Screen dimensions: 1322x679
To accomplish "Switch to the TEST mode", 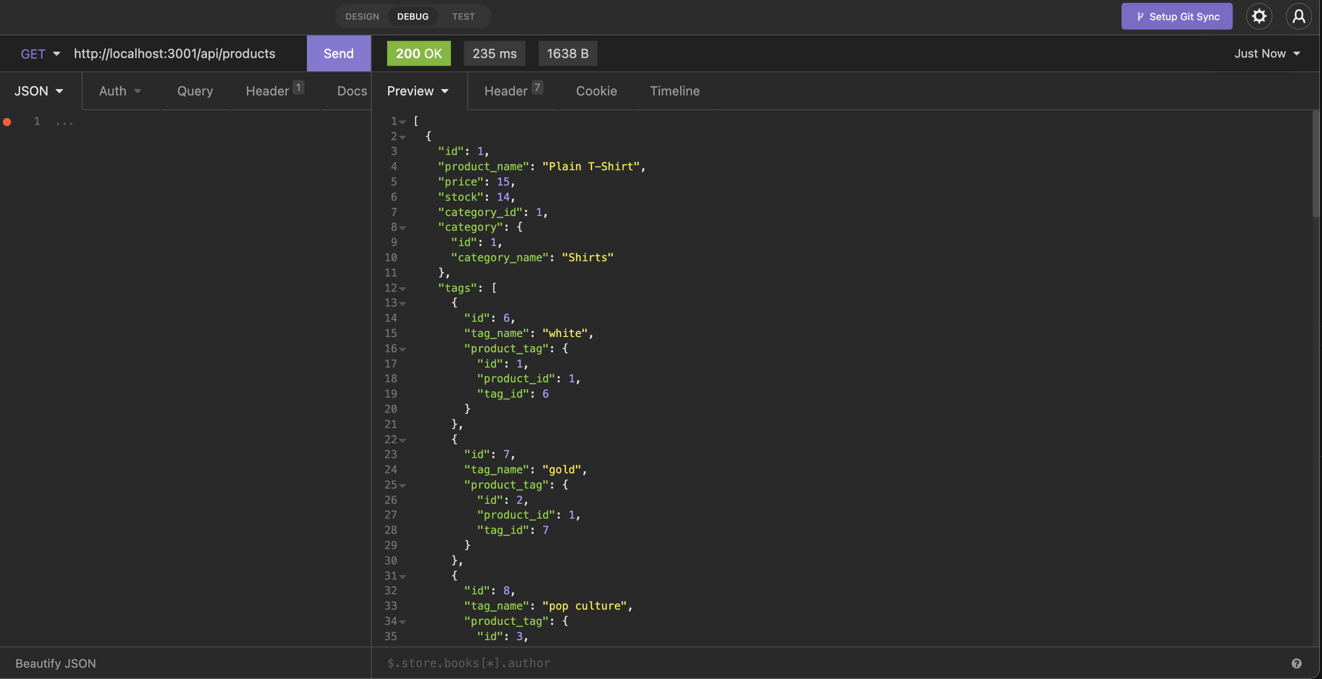I will coord(463,16).
